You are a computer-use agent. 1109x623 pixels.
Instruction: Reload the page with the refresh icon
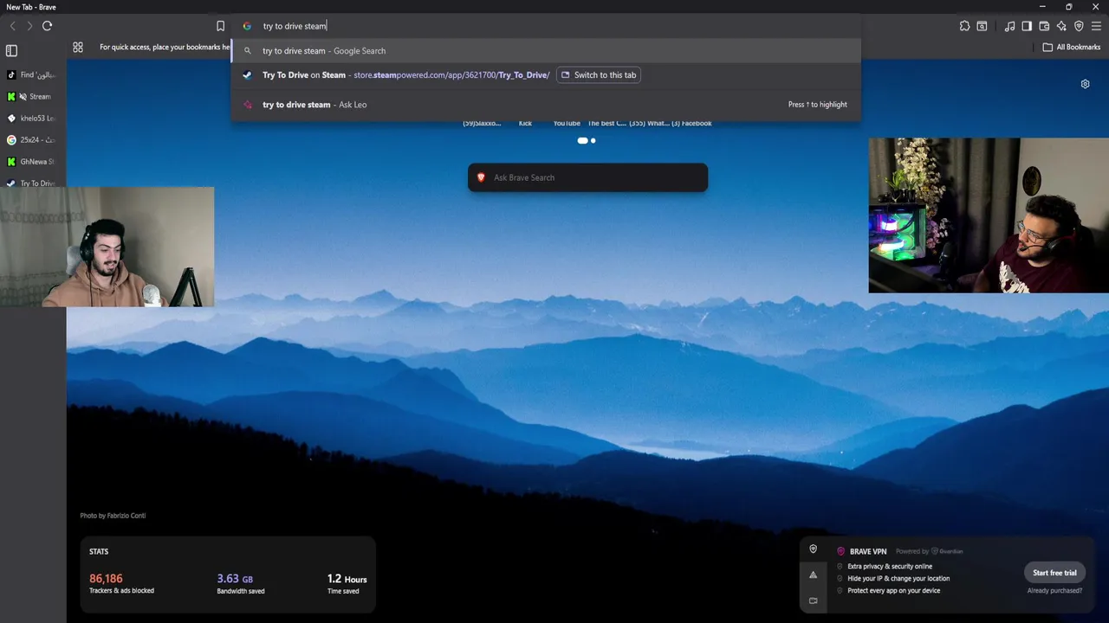tap(47, 26)
